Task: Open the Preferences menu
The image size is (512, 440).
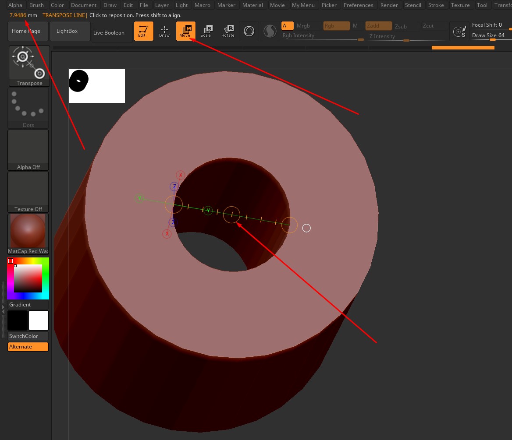Action: (358, 5)
